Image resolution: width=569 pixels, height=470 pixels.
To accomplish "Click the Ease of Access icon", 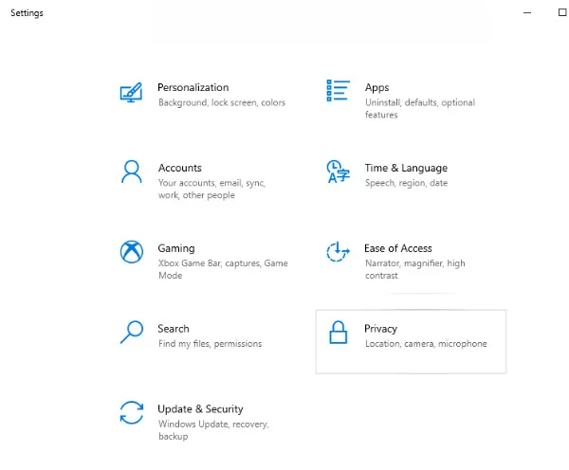I will click(x=337, y=252).
